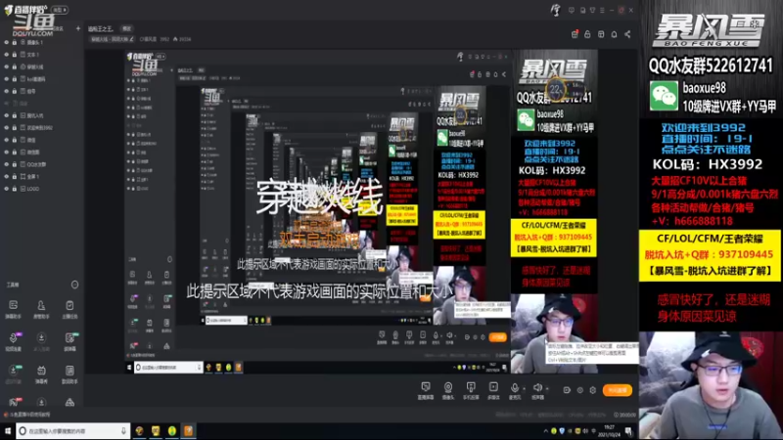Viewport: 783px width, 440px height.
Task: Click the 多媒体 media button
Action: click(x=493, y=390)
